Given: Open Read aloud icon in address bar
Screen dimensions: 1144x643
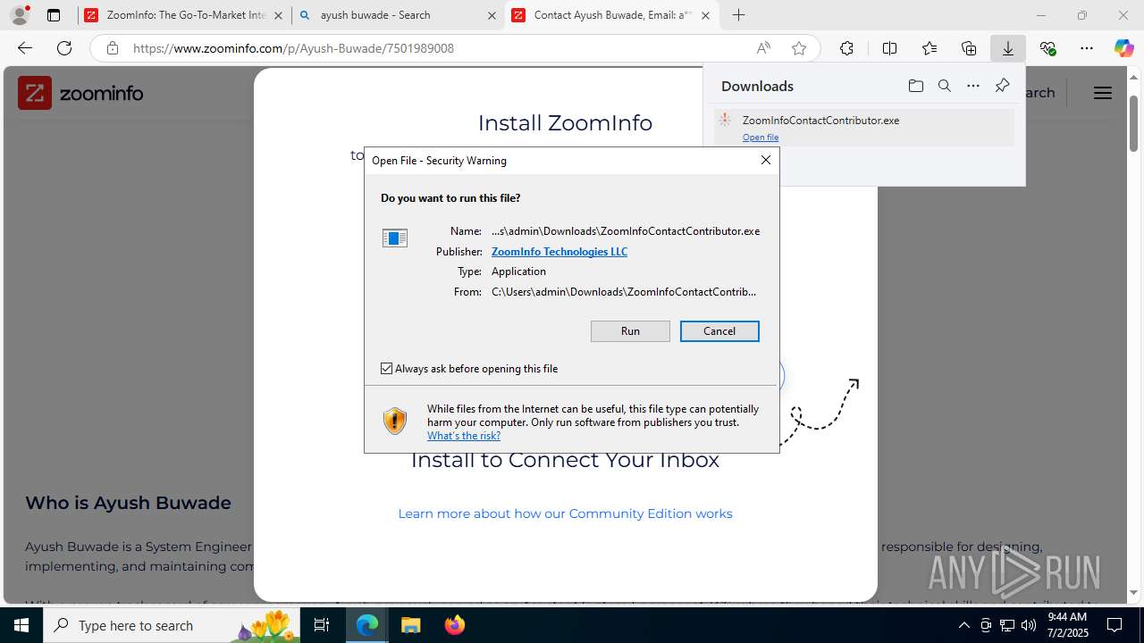Looking at the screenshot, I should [763, 48].
